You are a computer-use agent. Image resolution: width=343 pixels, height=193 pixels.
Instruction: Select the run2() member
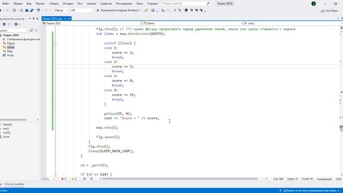6,132
